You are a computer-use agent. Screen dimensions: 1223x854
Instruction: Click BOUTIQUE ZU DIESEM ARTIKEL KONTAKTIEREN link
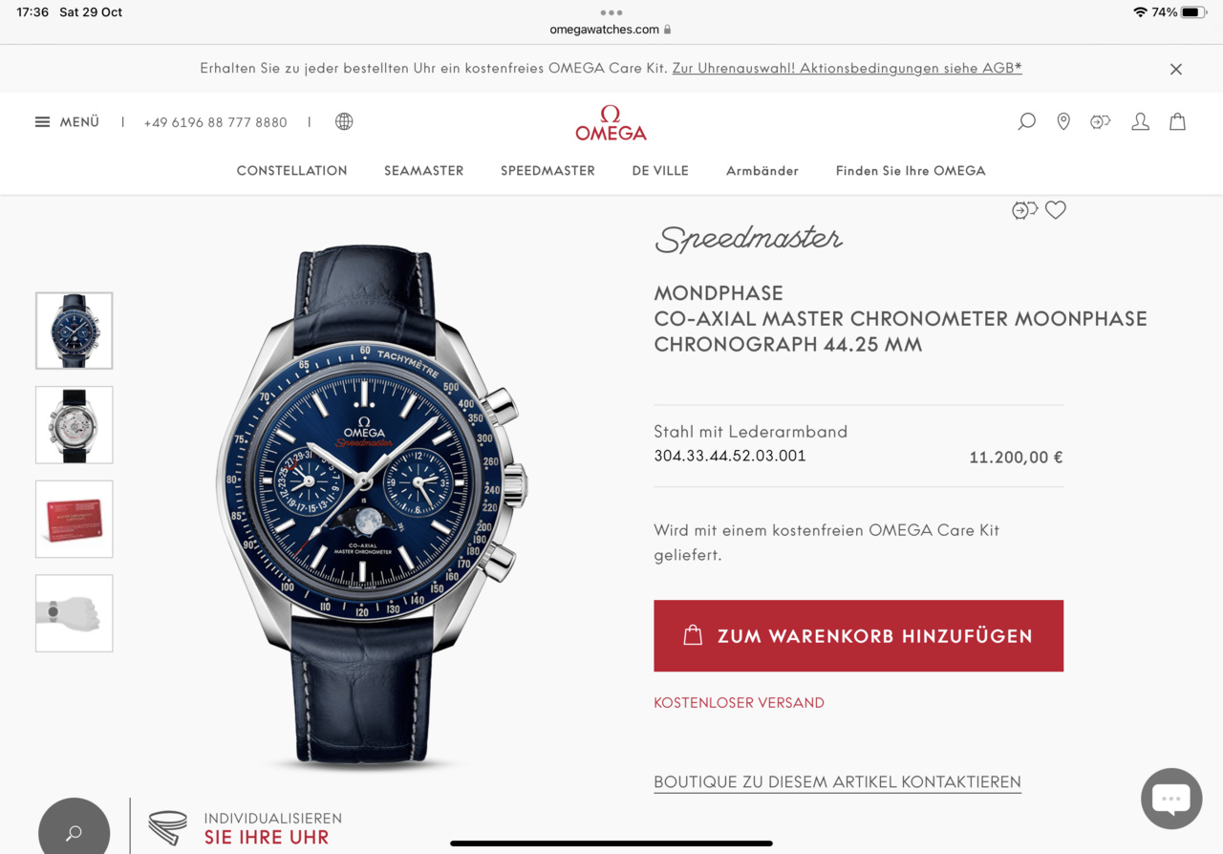tap(837, 781)
